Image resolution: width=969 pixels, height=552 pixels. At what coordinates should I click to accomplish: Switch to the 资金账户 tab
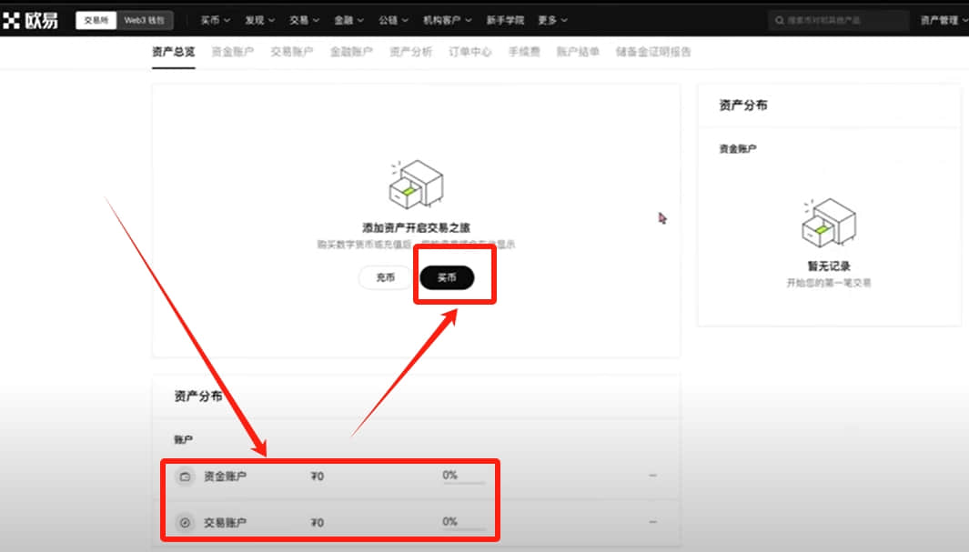232,52
